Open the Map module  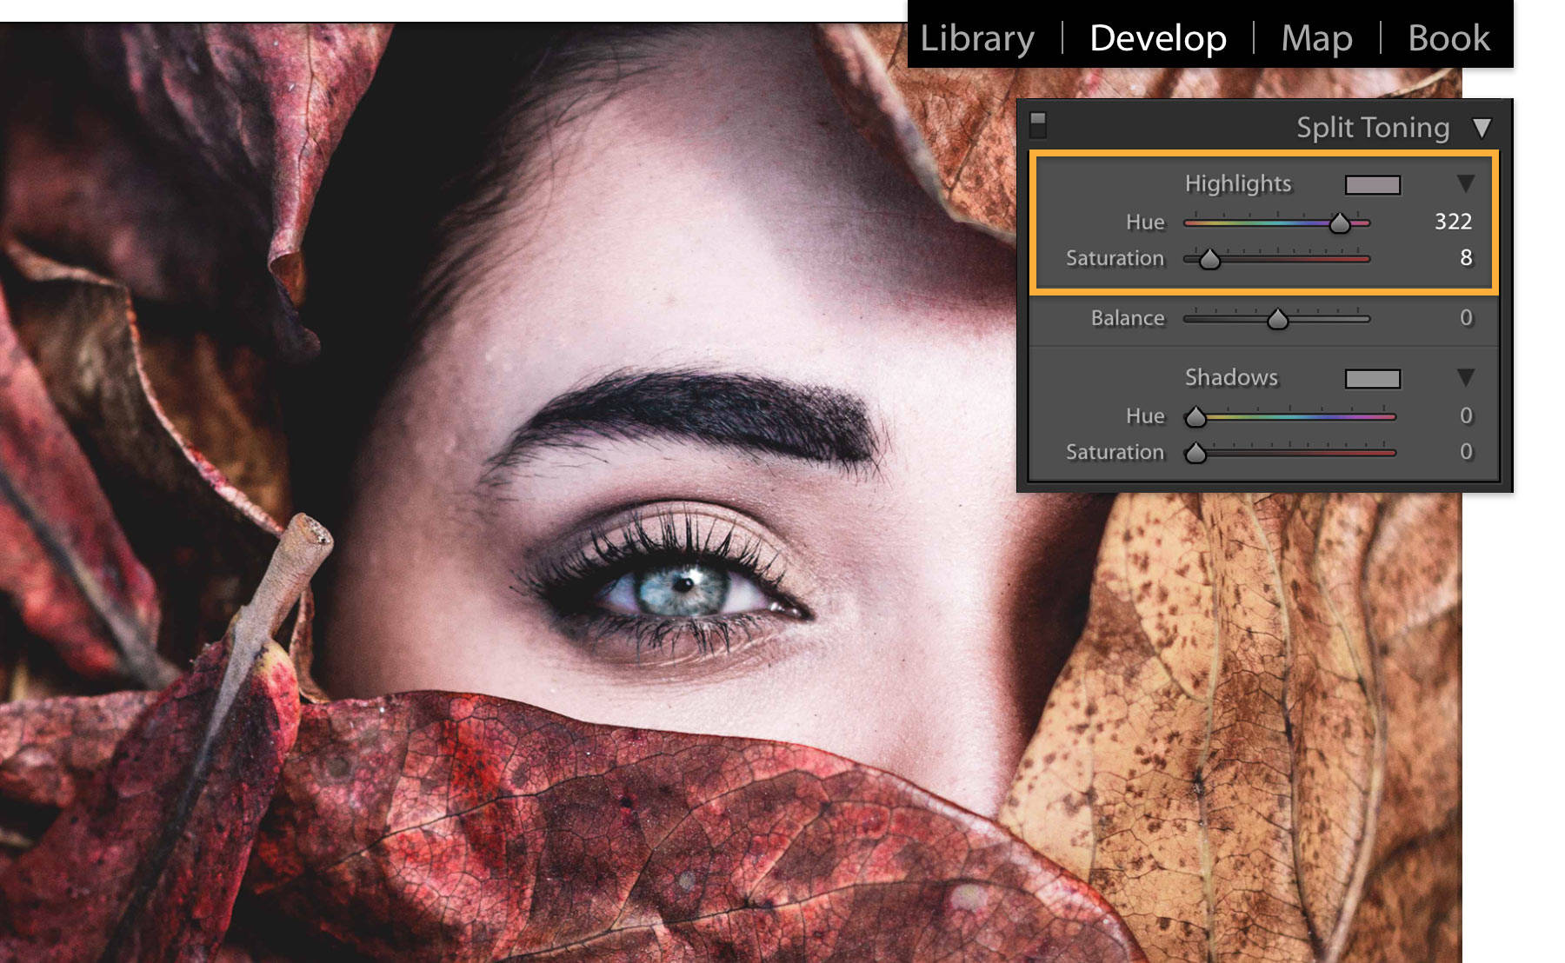click(x=1315, y=38)
